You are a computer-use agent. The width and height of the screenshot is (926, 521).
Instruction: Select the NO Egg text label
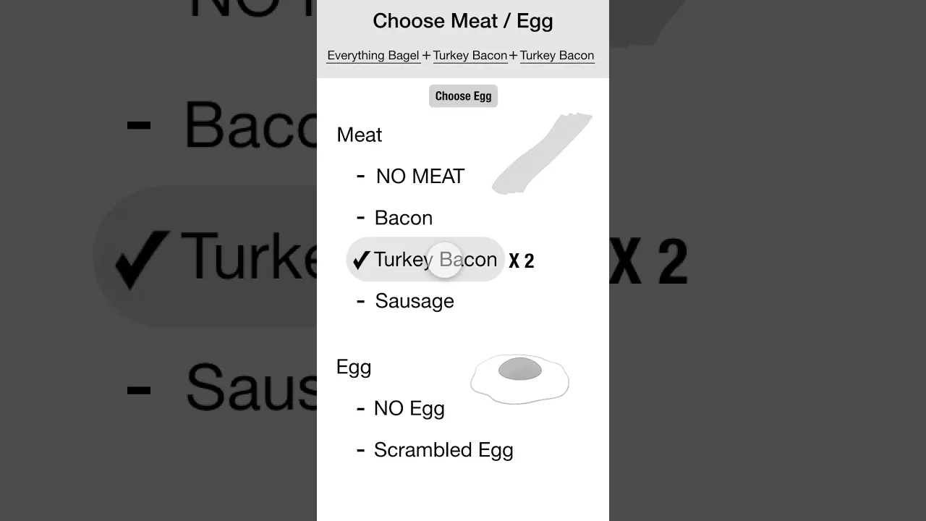coord(409,409)
